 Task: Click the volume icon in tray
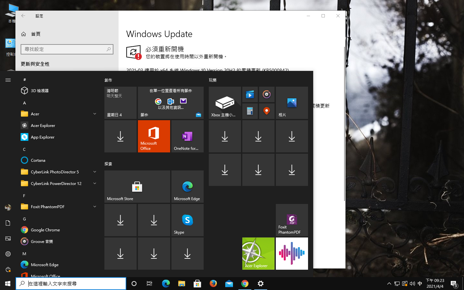pos(412,284)
